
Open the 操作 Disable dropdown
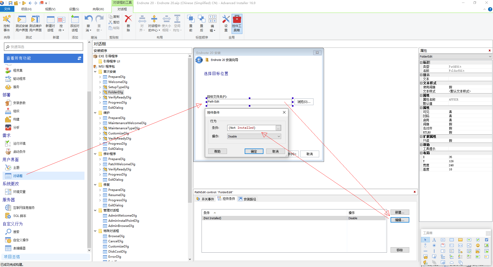tap(254, 136)
